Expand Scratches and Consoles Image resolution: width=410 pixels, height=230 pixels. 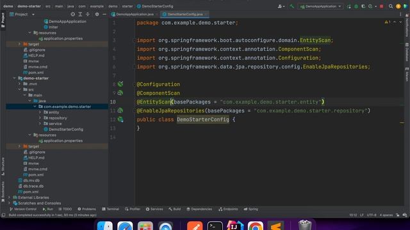(10, 203)
